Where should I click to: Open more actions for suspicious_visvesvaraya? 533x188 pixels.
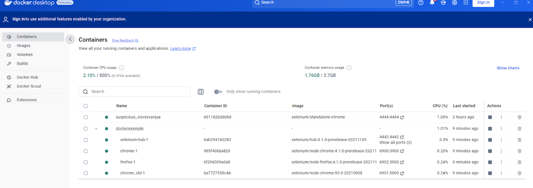(501, 117)
